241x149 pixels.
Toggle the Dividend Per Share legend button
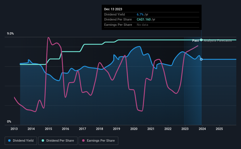(x=58, y=141)
